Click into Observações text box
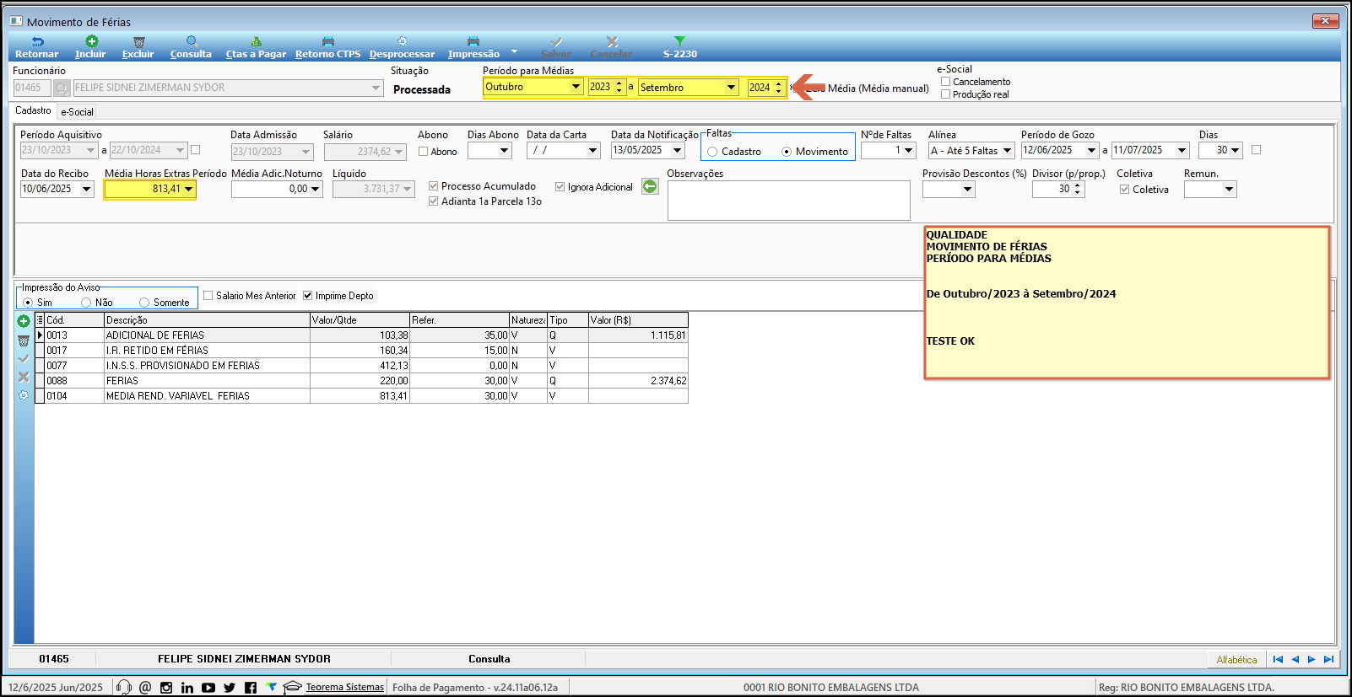Image resolution: width=1352 pixels, height=697 pixels. [x=789, y=201]
